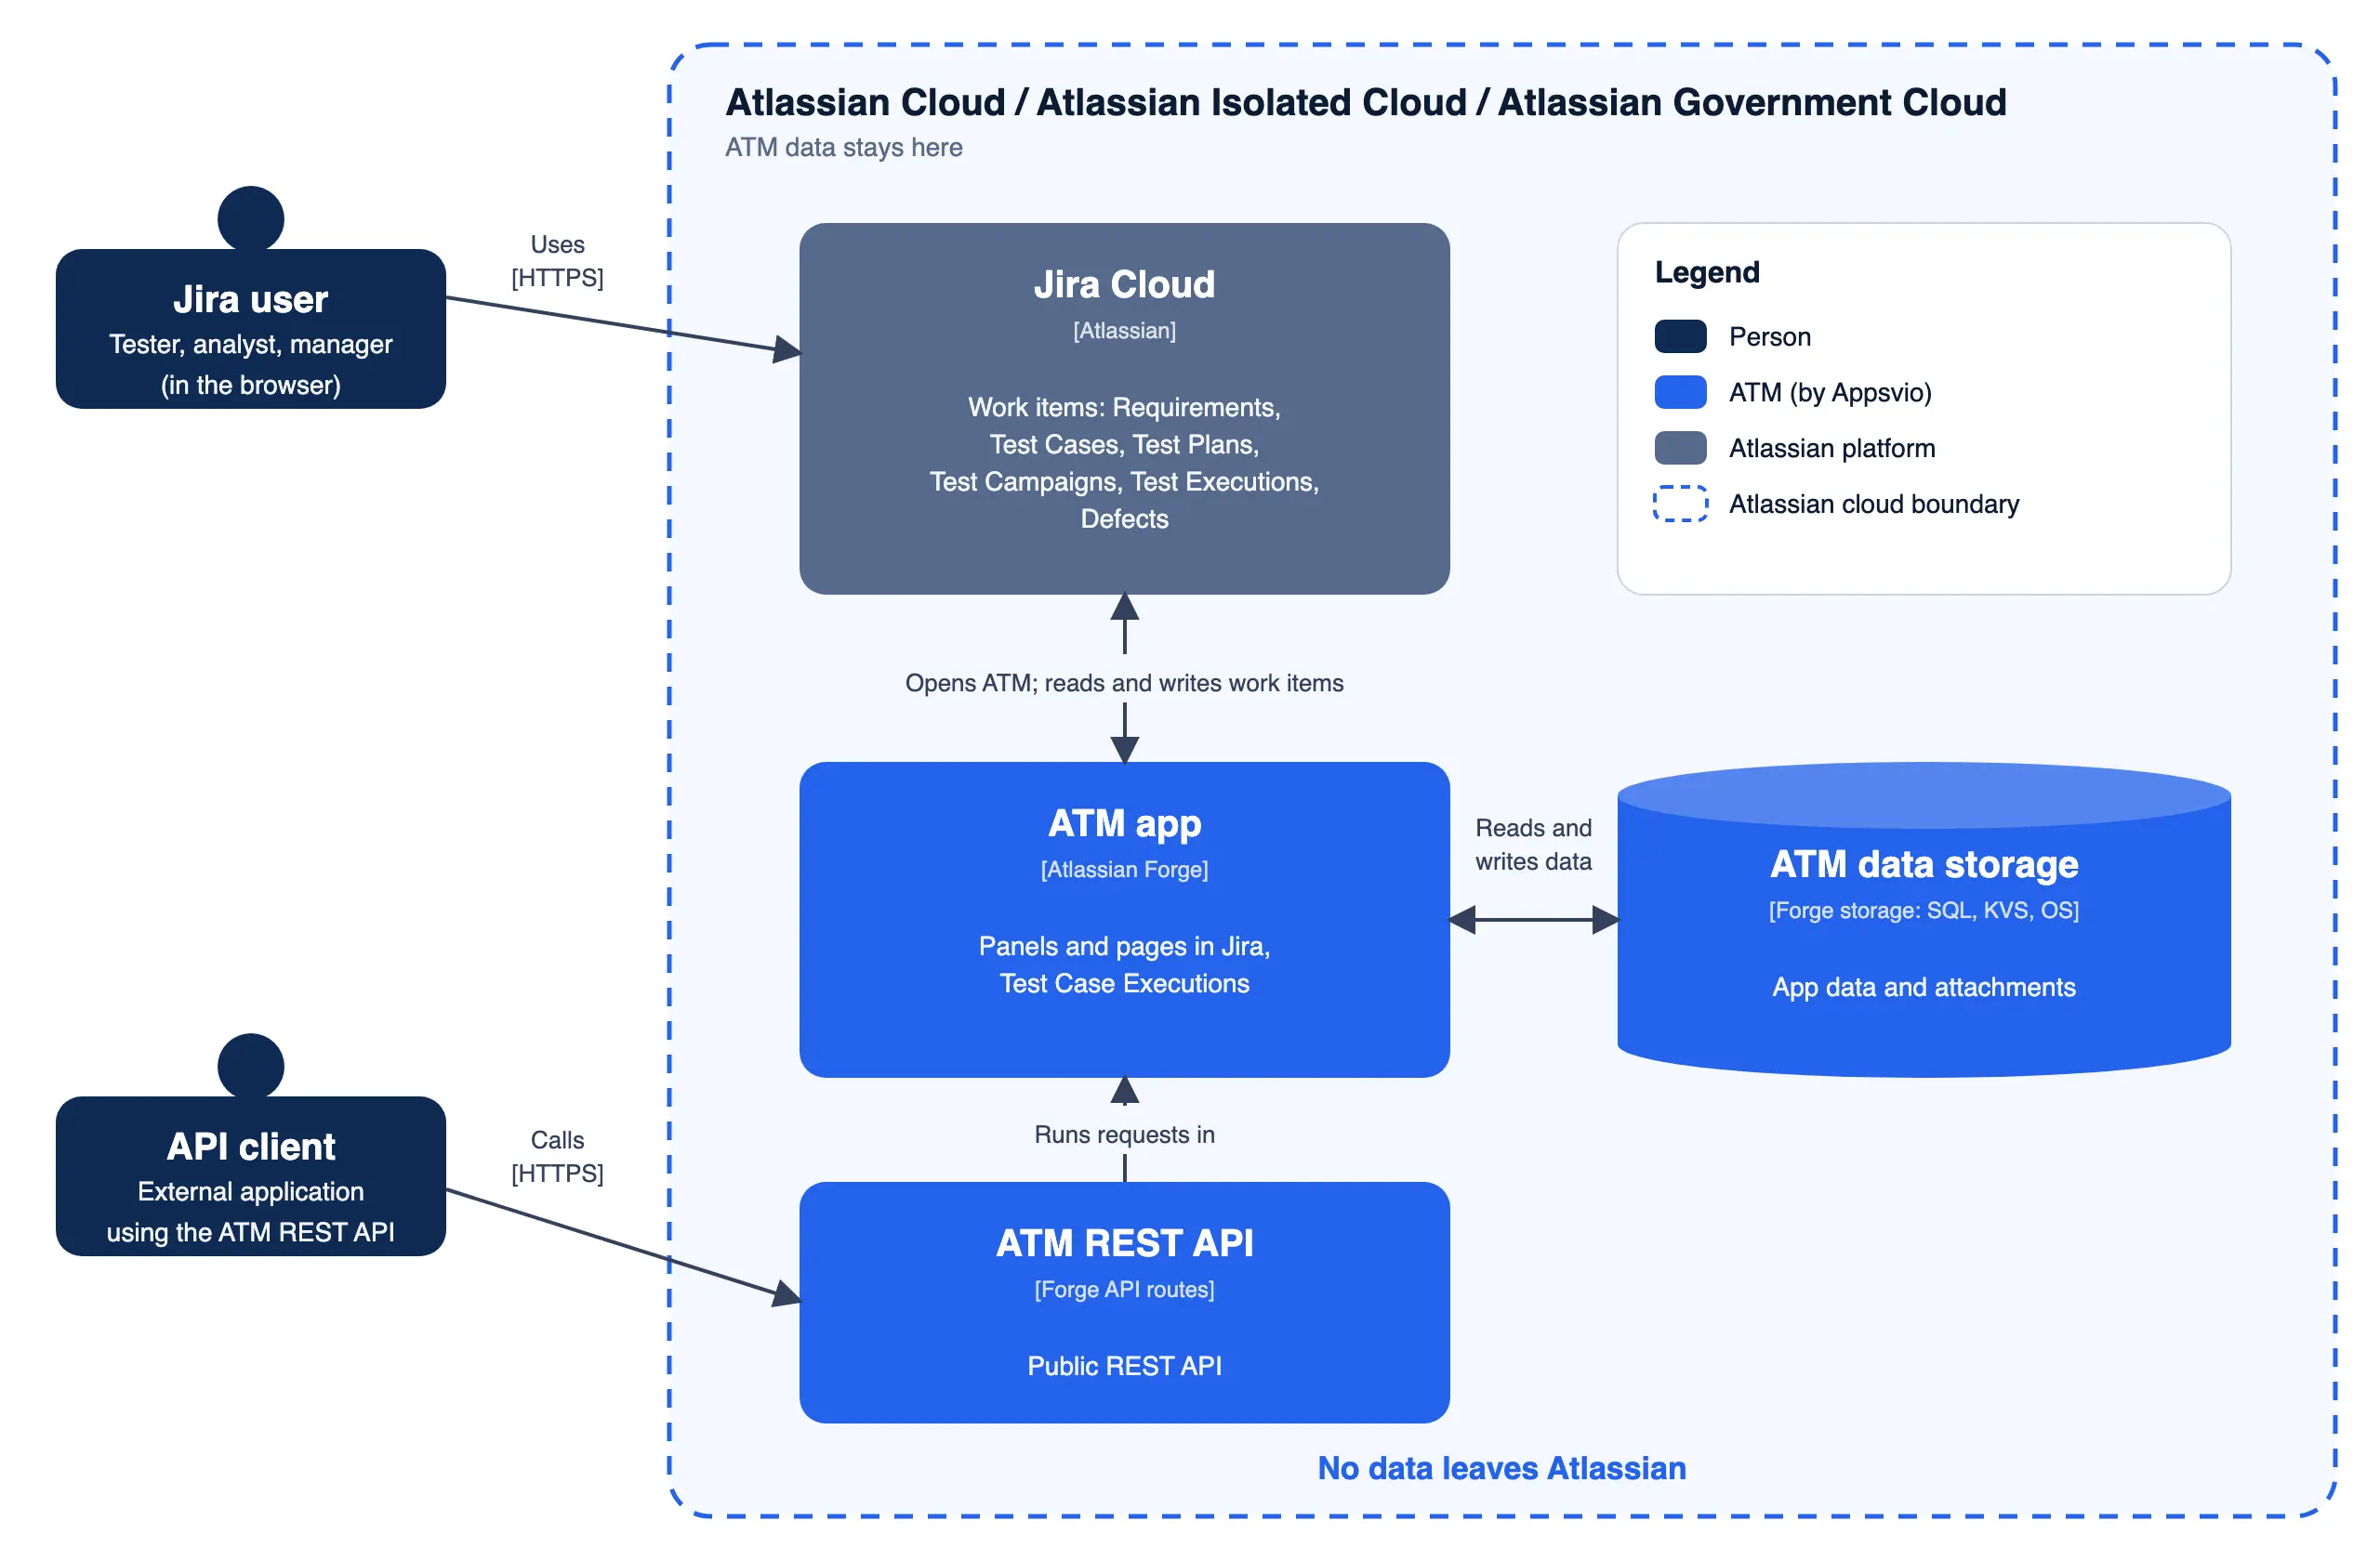Click the API client person box
Screen dimensions: 2380x1561
pyautogui.click(x=251, y=1176)
